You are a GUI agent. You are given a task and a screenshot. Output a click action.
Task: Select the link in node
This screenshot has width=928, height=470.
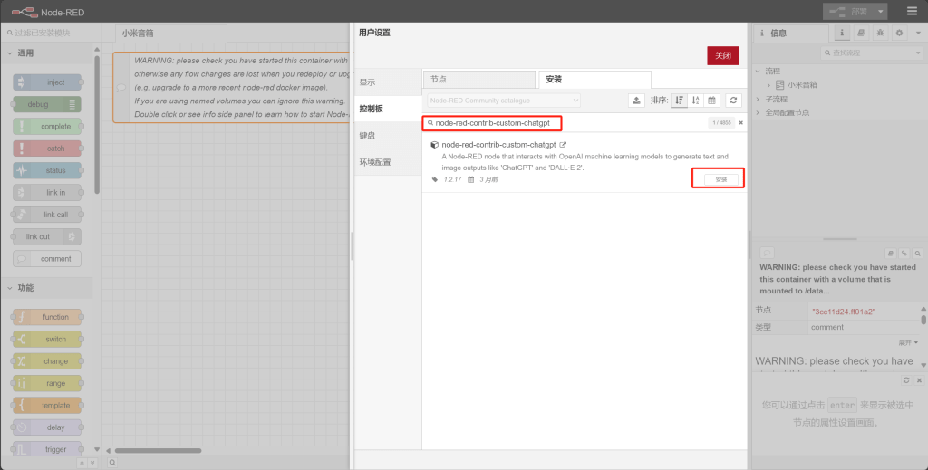point(47,192)
